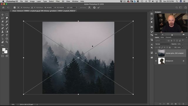This screenshot has width=188, height=106.
Task: Toggle Quick Mask mode
Action: tap(2, 56)
